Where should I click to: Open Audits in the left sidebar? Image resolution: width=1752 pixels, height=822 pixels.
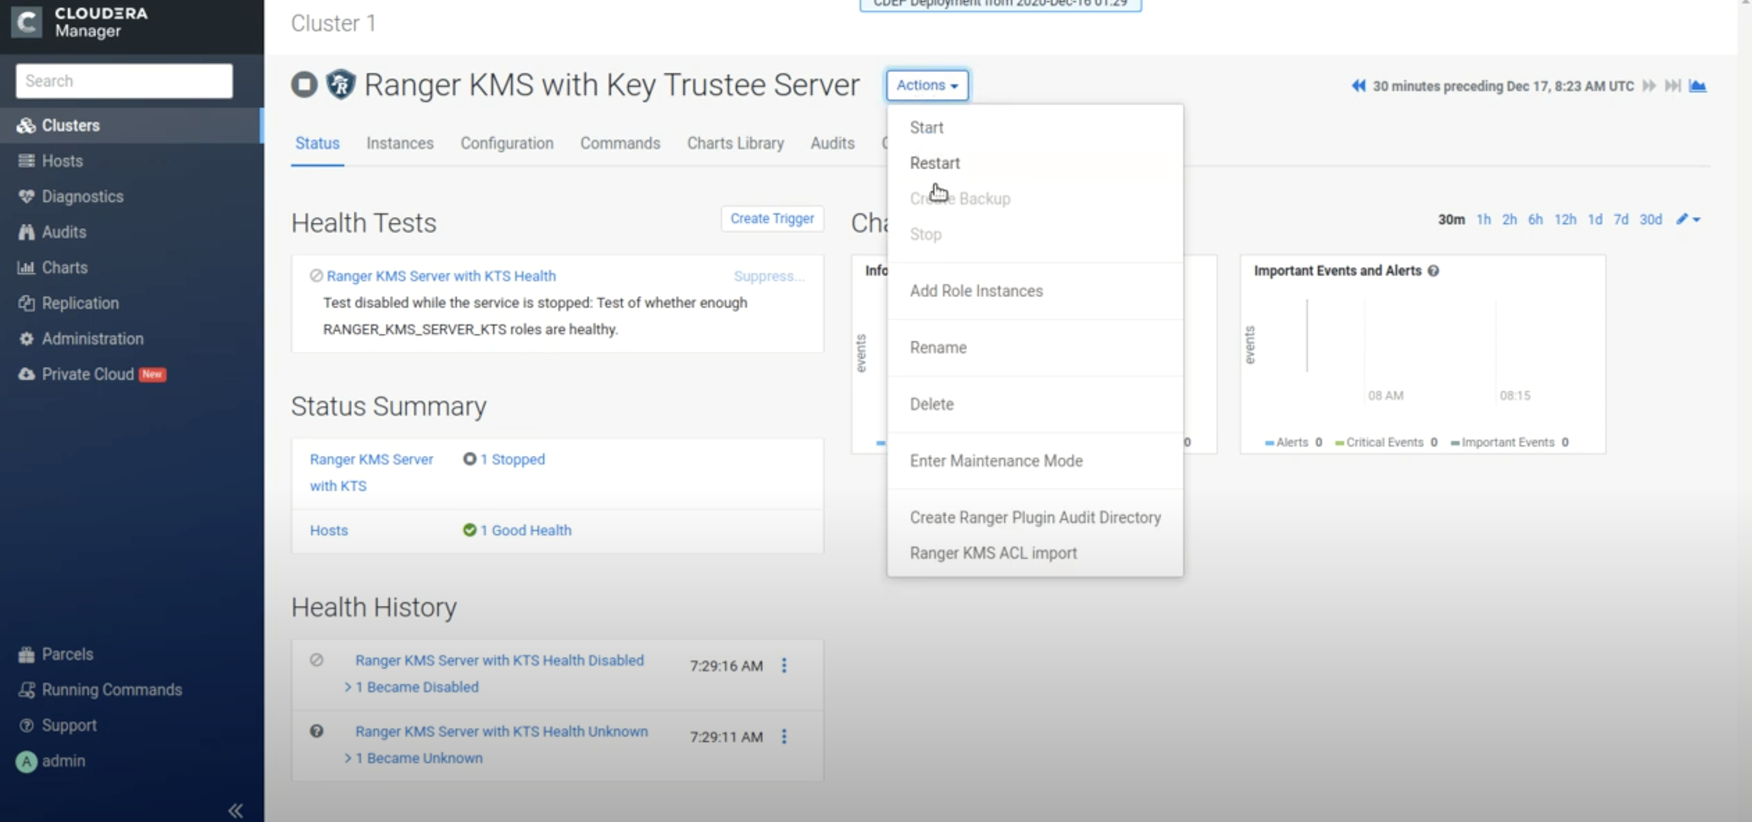click(x=52, y=232)
